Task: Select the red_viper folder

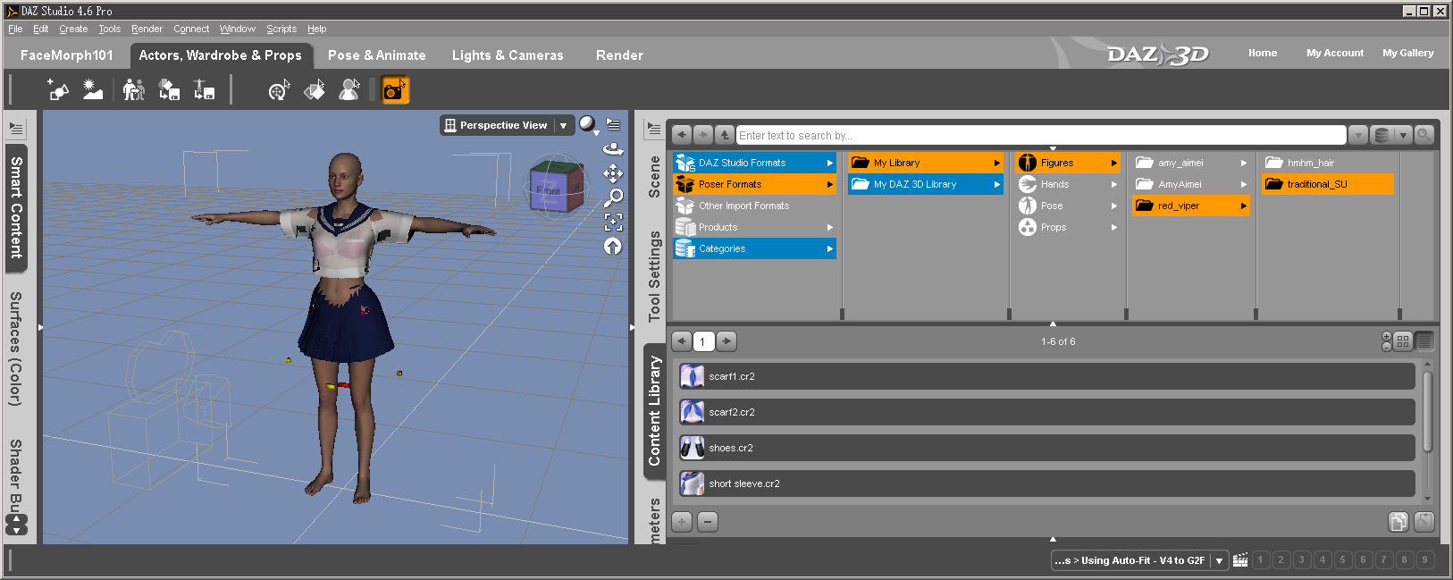Action: pyautogui.click(x=1191, y=206)
